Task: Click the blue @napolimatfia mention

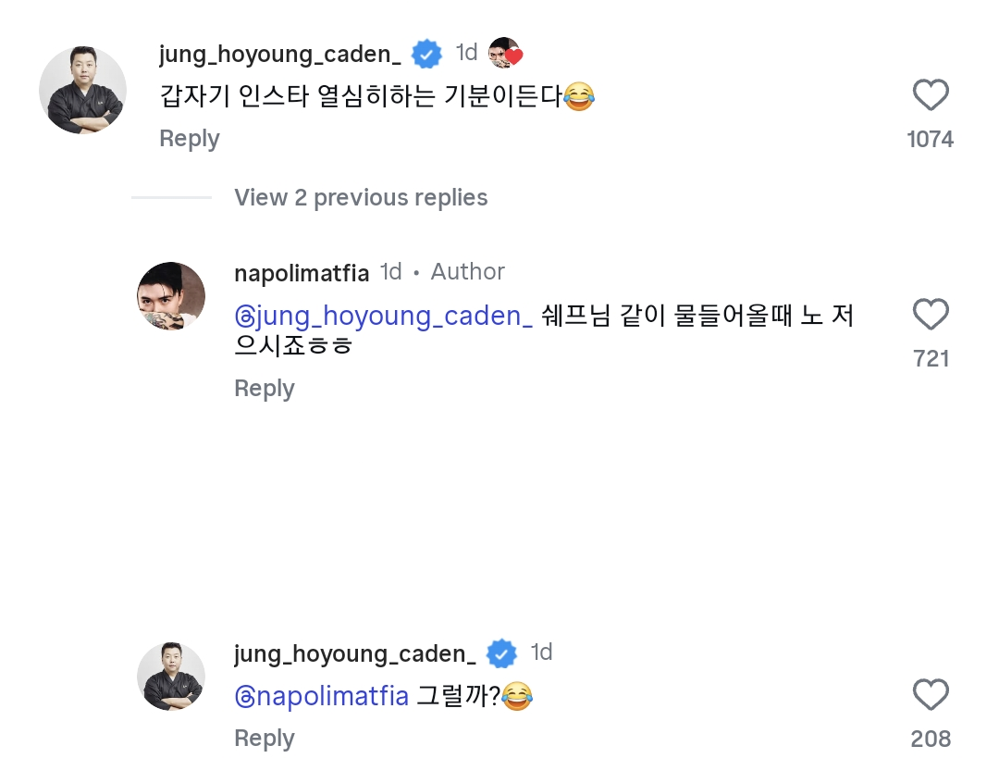Action: click(x=322, y=696)
